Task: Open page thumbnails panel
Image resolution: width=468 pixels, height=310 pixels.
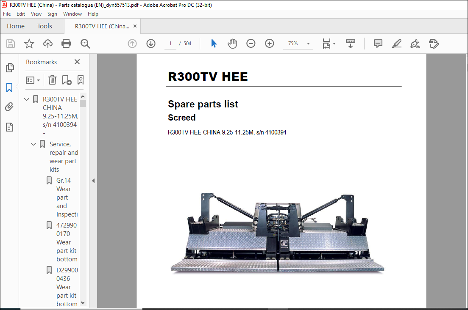Action: [x=10, y=68]
